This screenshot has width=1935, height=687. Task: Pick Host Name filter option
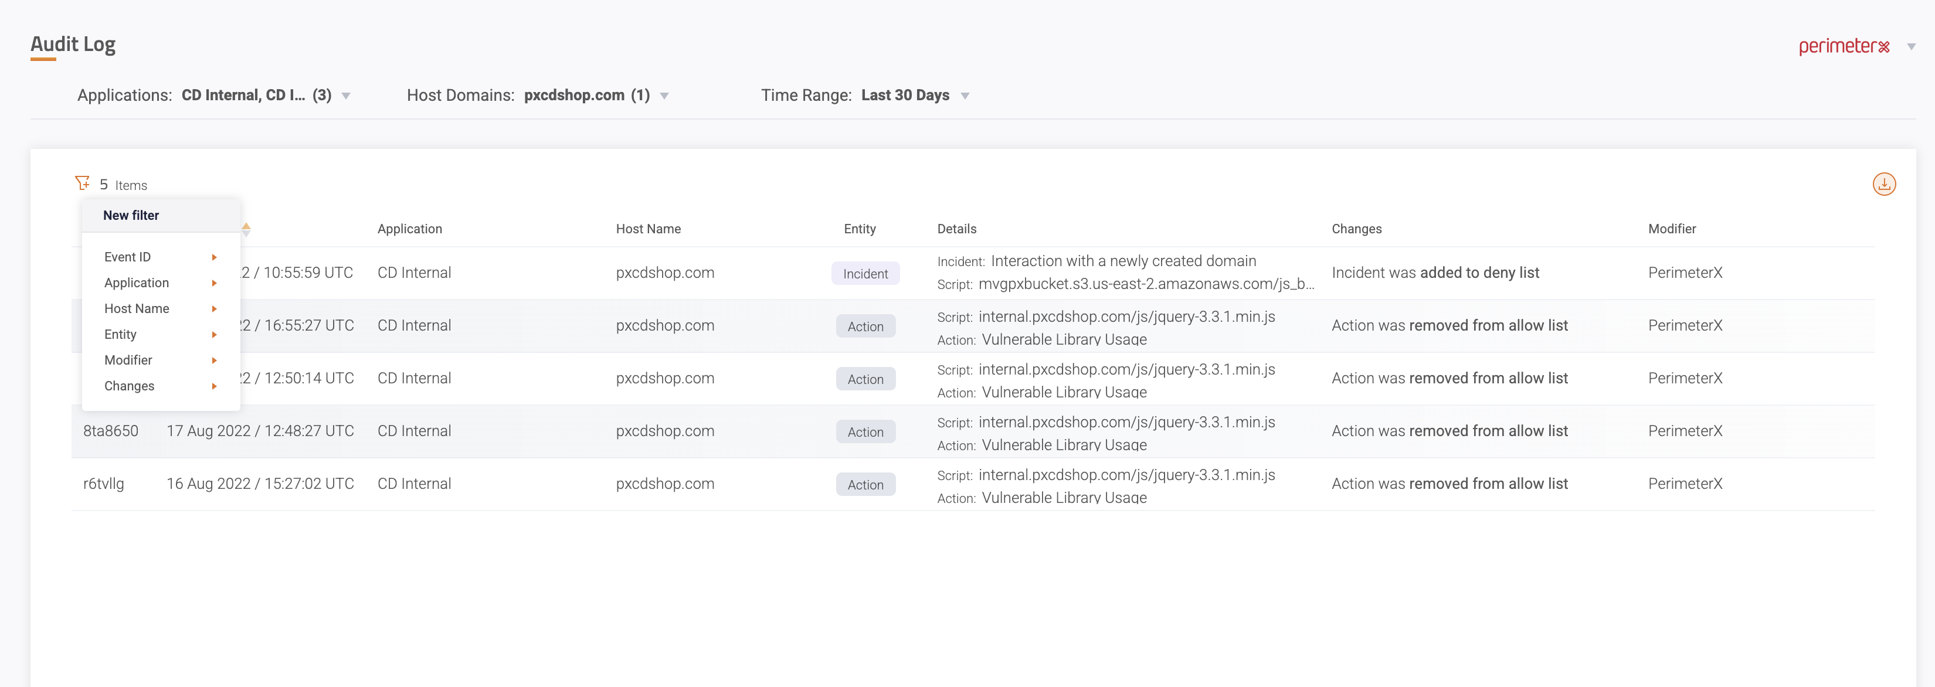click(x=137, y=308)
